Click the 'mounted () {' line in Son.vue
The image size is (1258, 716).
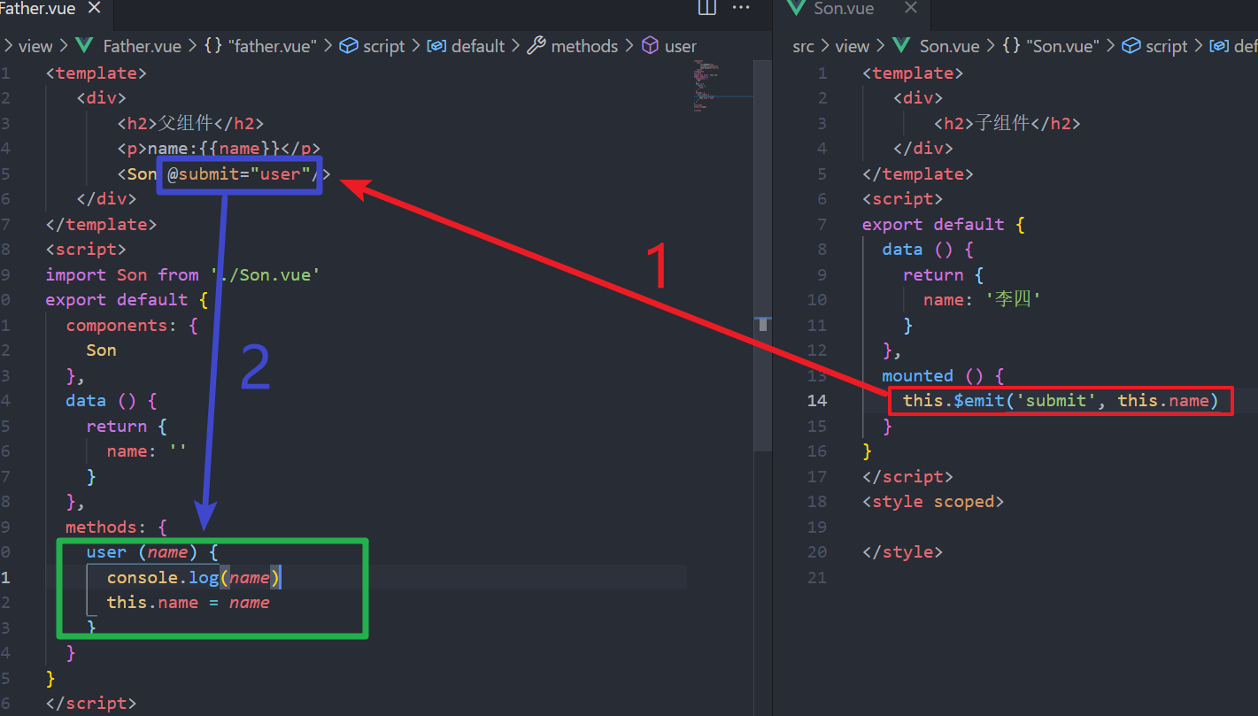(x=943, y=376)
